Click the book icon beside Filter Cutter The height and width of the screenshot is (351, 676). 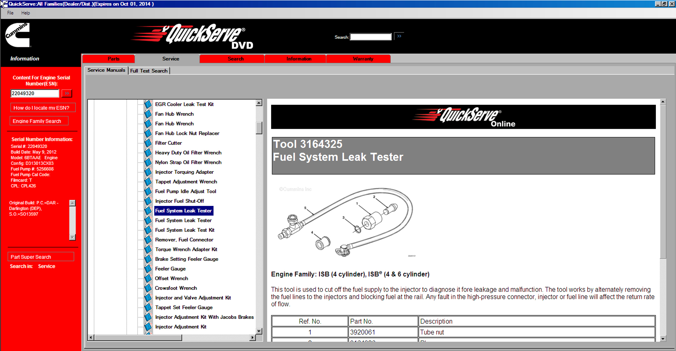[148, 143]
